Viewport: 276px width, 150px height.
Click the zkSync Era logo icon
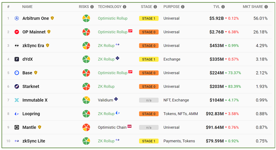click(17, 46)
